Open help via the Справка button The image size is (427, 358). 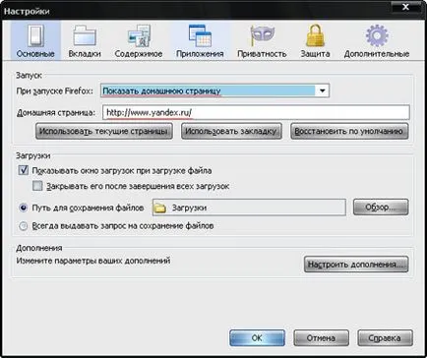pyautogui.click(x=385, y=338)
